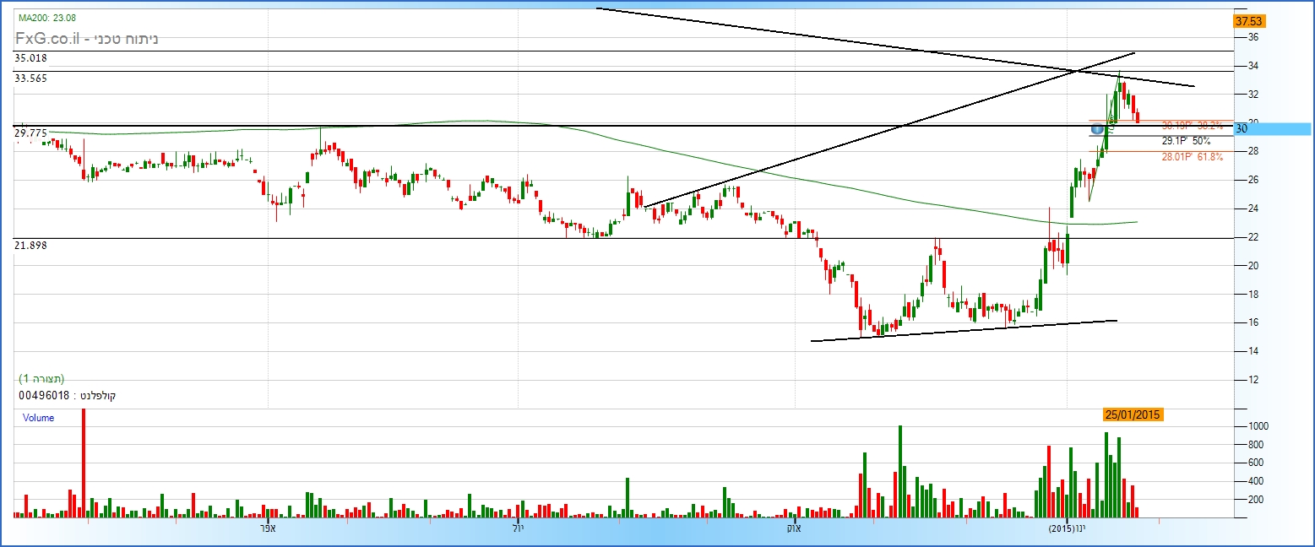
Task: Select the tallest red volume bar
Action: coord(83,463)
